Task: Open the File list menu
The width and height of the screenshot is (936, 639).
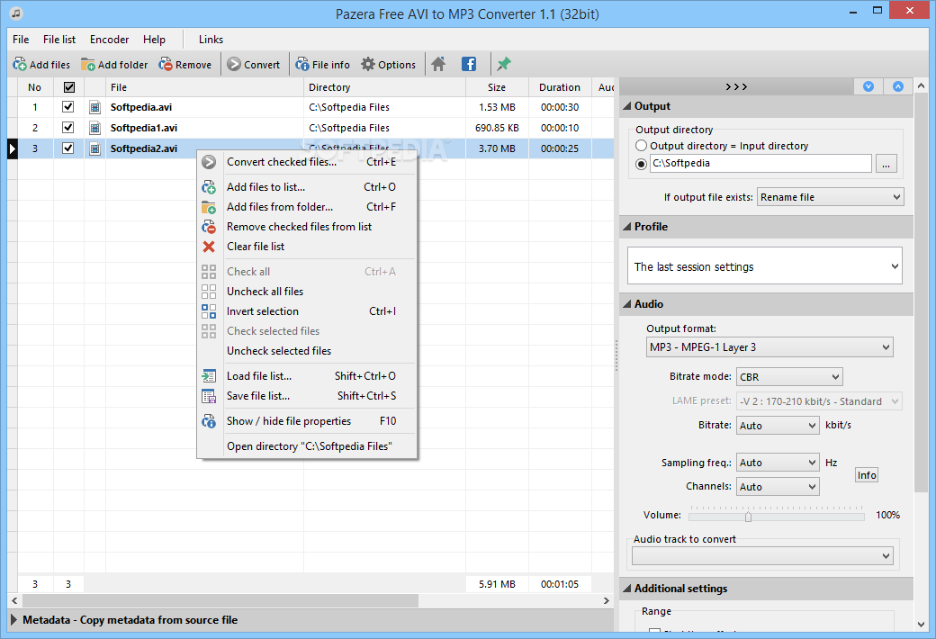Action: tap(59, 40)
